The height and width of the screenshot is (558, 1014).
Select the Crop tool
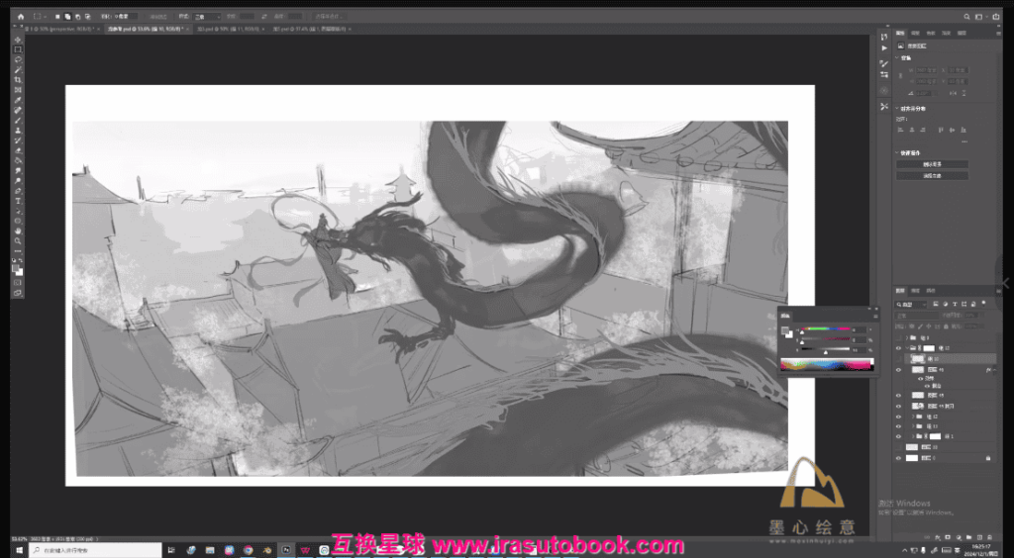tap(18, 79)
